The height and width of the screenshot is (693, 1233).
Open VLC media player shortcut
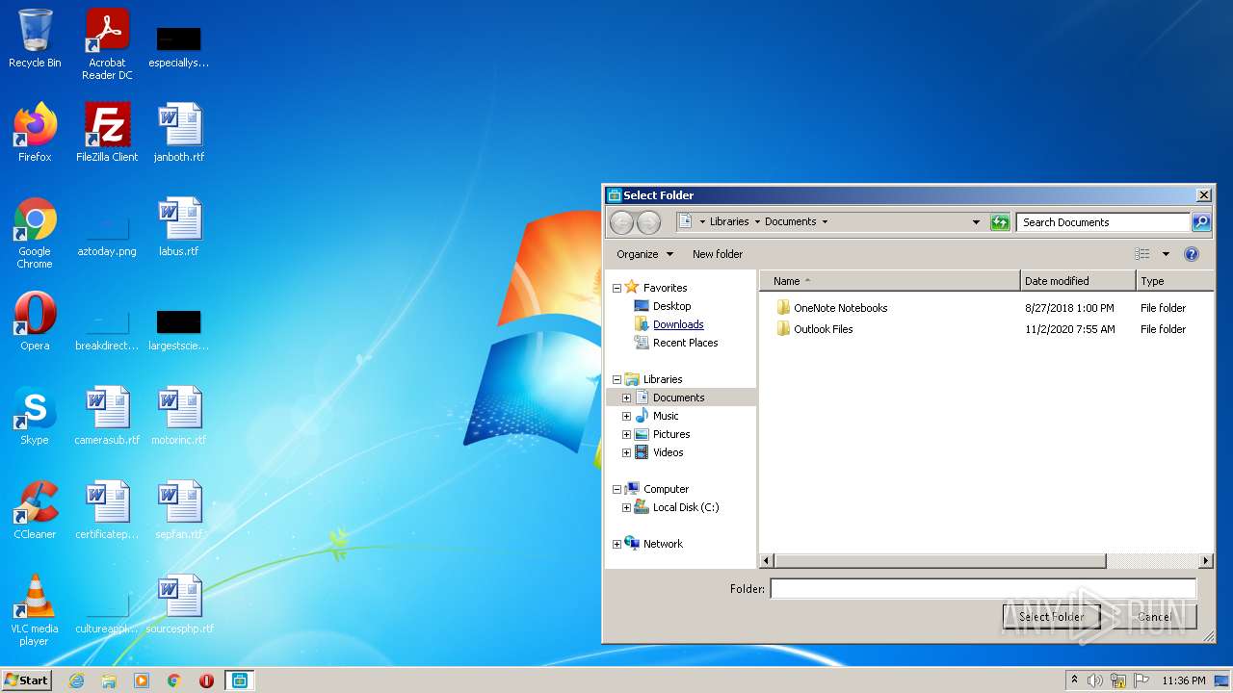tap(35, 610)
